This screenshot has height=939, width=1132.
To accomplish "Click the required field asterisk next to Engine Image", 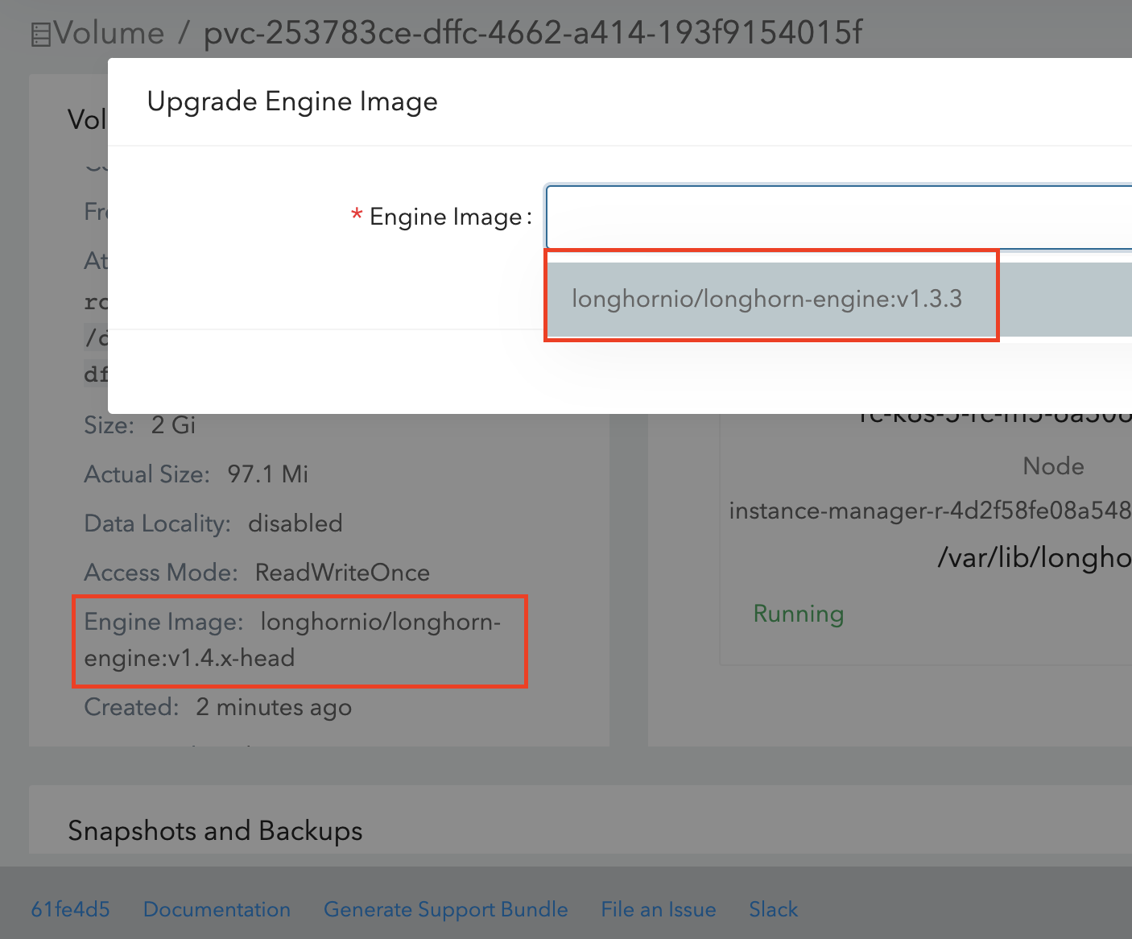I will 357,216.
